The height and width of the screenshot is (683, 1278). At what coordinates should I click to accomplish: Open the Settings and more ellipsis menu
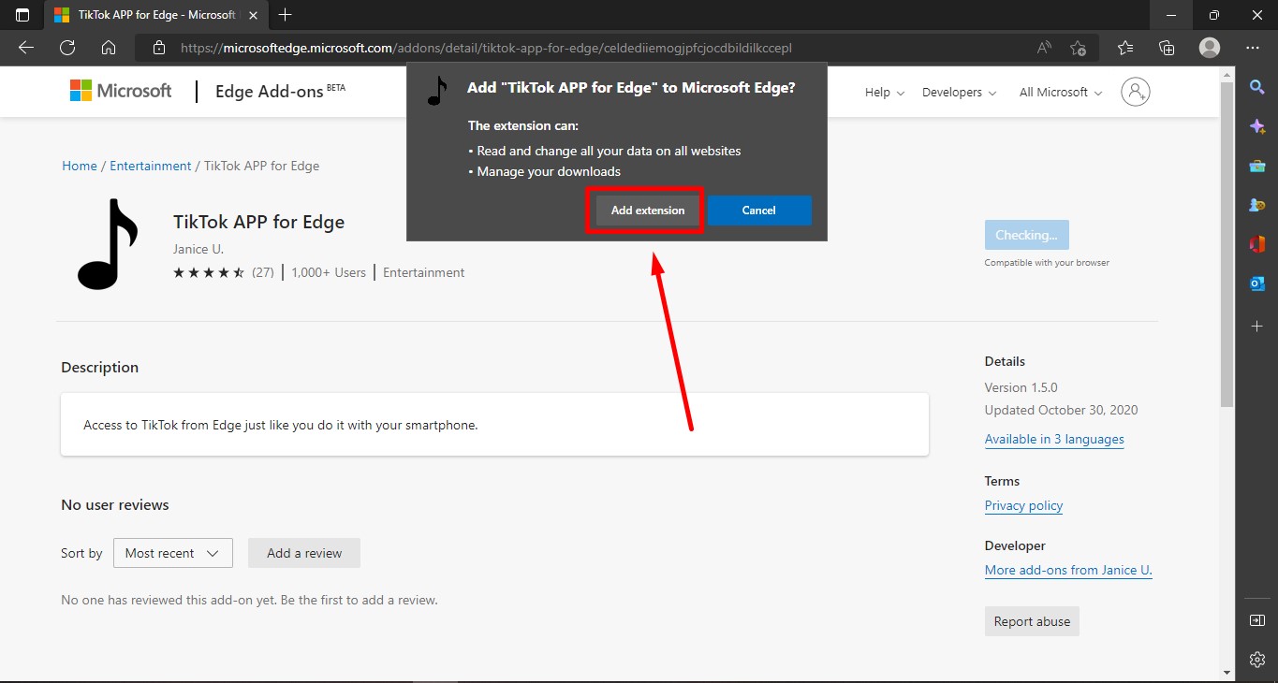[x=1253, y=48]
